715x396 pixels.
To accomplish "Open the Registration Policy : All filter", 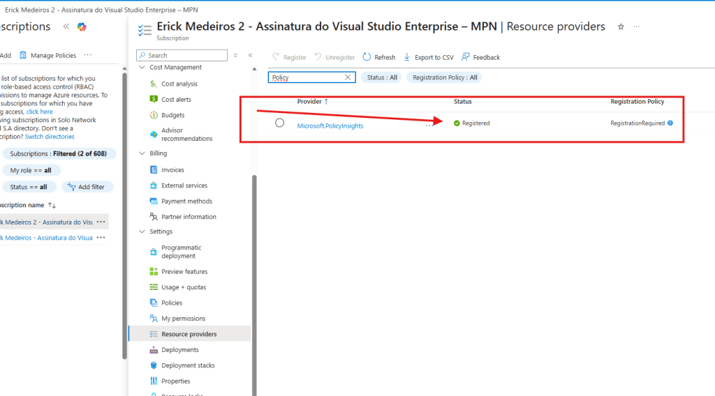I will (444, 77).
